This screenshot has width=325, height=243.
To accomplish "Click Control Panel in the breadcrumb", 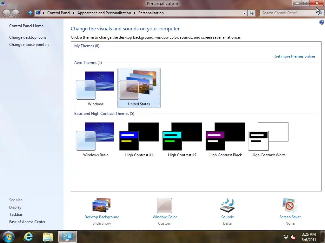I will (x=59, y=13).
